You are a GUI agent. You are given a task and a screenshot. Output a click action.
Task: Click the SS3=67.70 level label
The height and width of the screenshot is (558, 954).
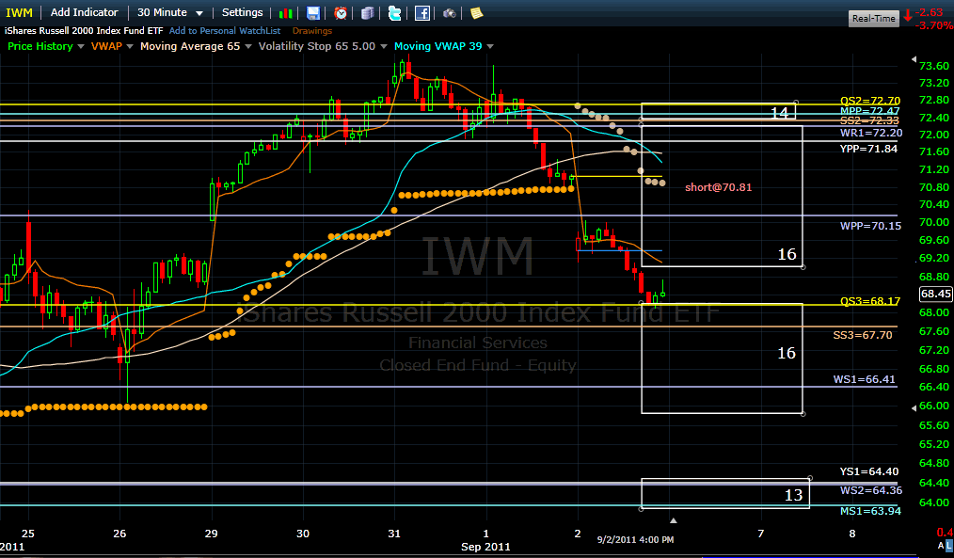(x=863, y=335)
